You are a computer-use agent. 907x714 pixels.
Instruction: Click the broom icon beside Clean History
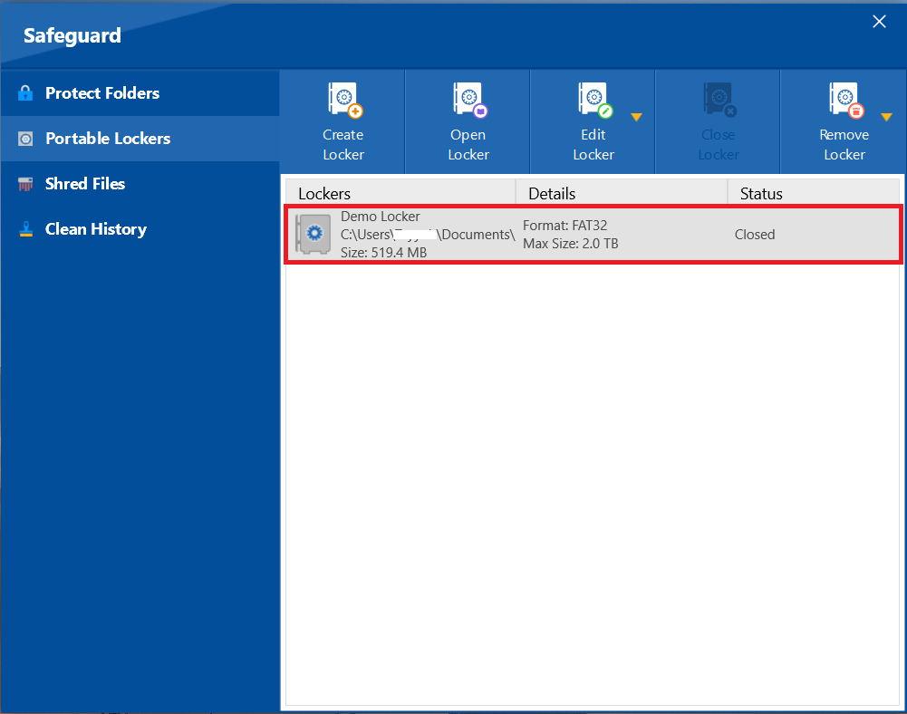coord(25,229)
